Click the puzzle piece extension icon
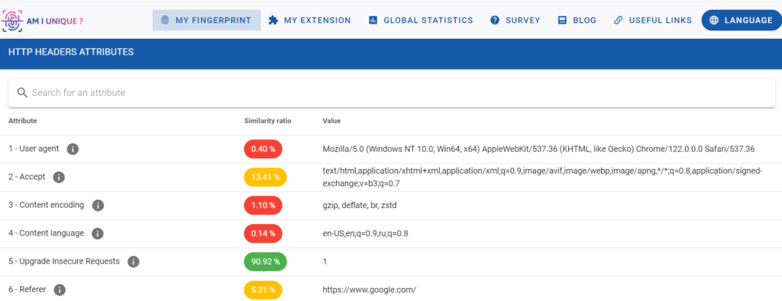 (273, 21)
